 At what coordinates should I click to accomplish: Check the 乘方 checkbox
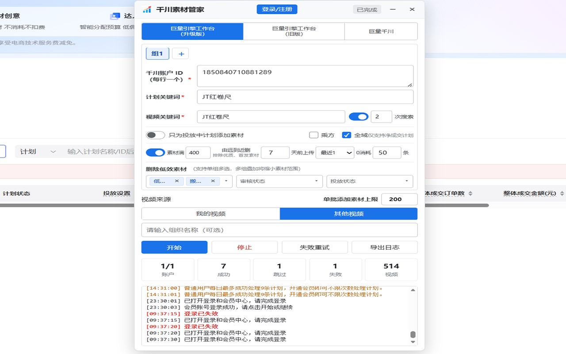[x=314, y=135]
